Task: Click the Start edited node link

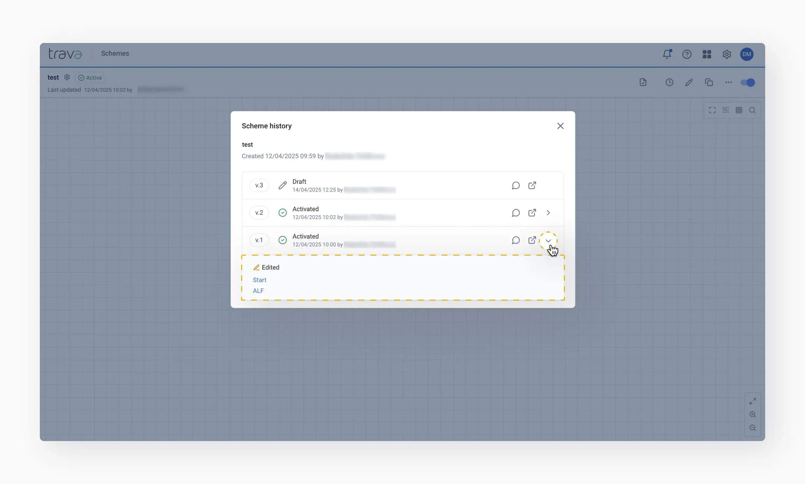Action: (x=259, y=280)
